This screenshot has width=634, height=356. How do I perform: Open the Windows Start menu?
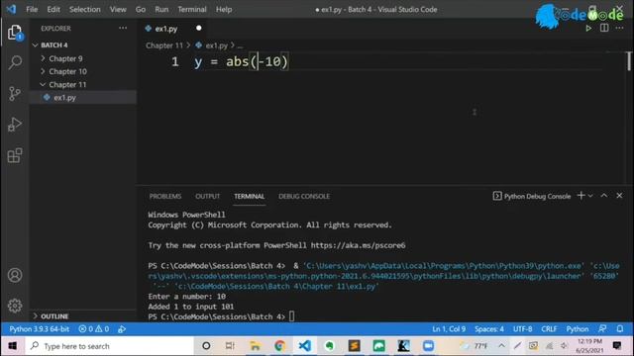click(13, 346)
